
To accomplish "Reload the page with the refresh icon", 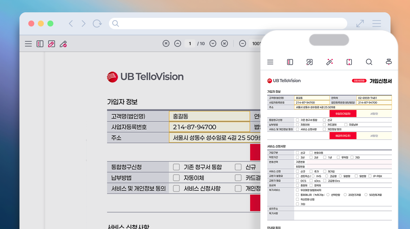I will coord(97,23).
